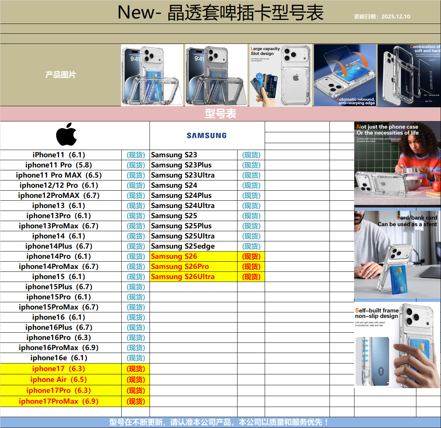The width and height of the screenshot is (441, 428).
Task: Select the iphone13 (6.1) cell
Action: pos(61,205)
